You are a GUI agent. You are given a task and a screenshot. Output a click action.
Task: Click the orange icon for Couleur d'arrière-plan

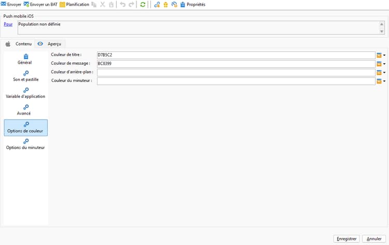(x=379, y=73)
